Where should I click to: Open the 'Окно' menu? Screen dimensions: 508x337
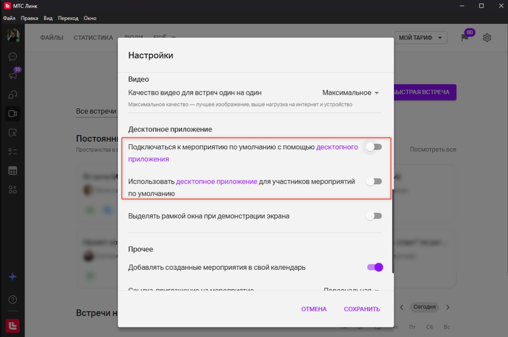pyautogui.click(x=90, y=18)
